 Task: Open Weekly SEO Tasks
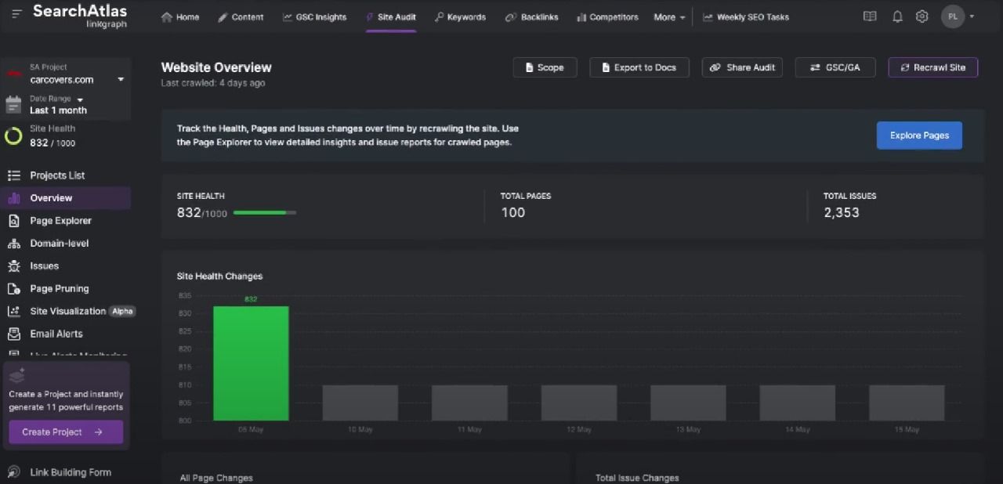click(x=746, y=17)
